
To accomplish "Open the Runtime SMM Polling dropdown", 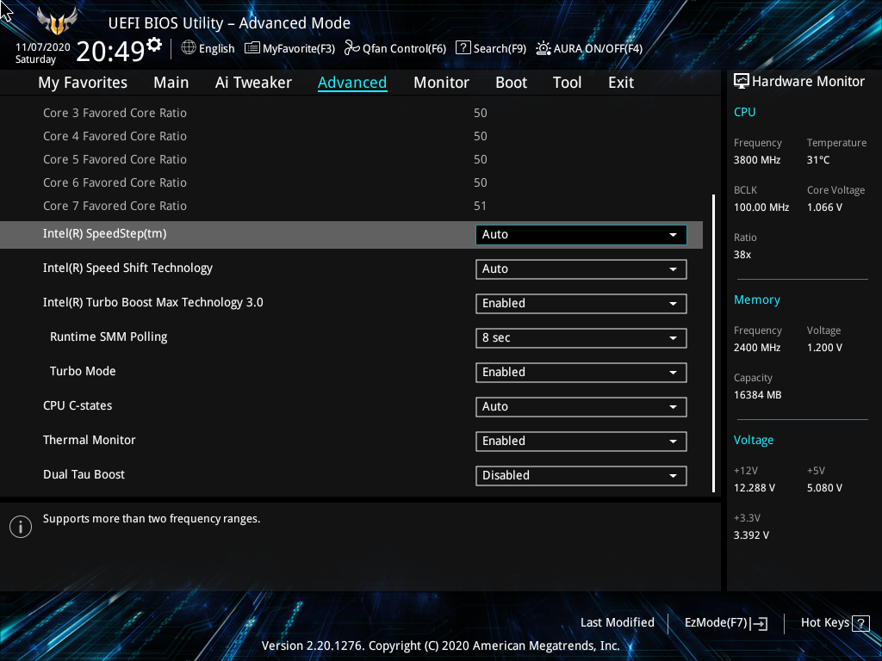I will click(581, 337).
